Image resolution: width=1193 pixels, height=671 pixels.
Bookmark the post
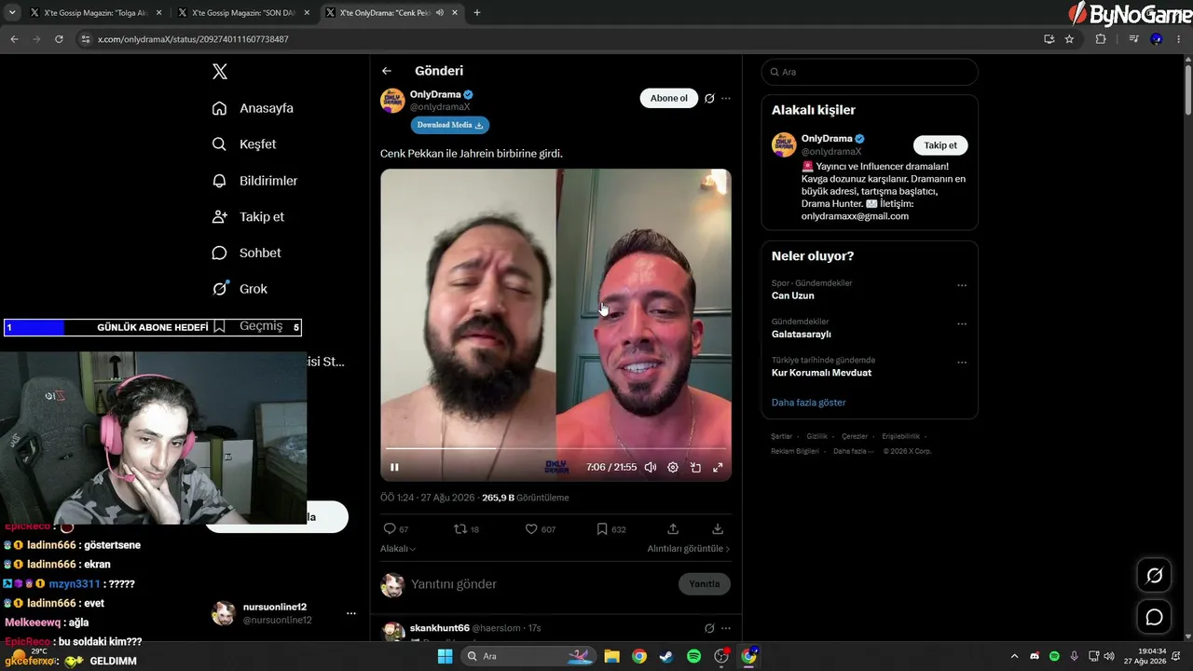coord(602,528)
